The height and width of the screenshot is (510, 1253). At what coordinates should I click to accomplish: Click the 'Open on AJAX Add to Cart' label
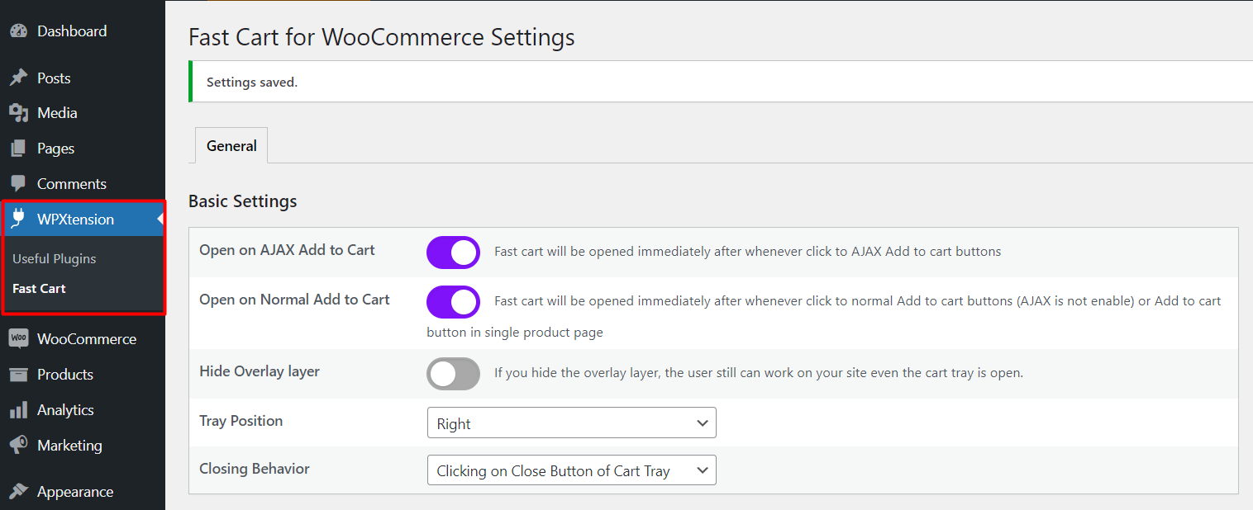click(x=288, y=250)
